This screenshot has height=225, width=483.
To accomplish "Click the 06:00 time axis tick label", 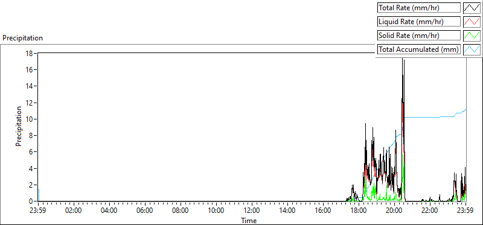I will tap(145, 211).
